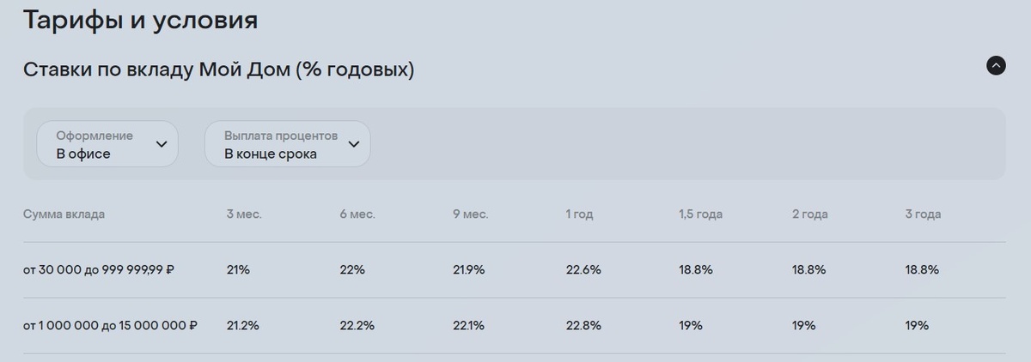This screenshot has height=362, width=1031.
Task: Select the 9 мес. column header
Action: (x=471, y=214)
